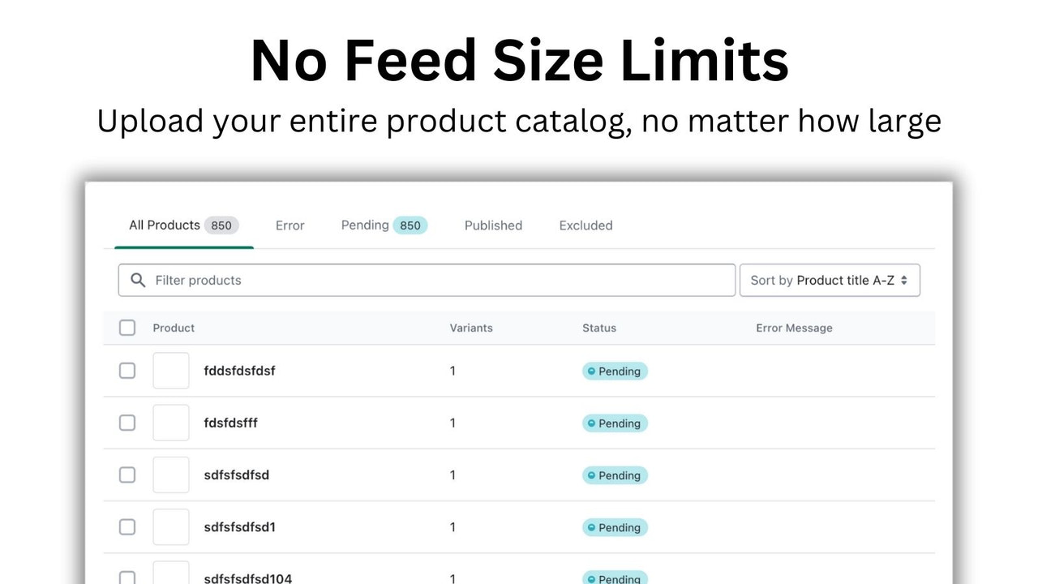Image resolution: width=1038 pixels, height=584 pixels.
Task: Check the checkbox for sdfsfsdfsd1
Action: 127,527
